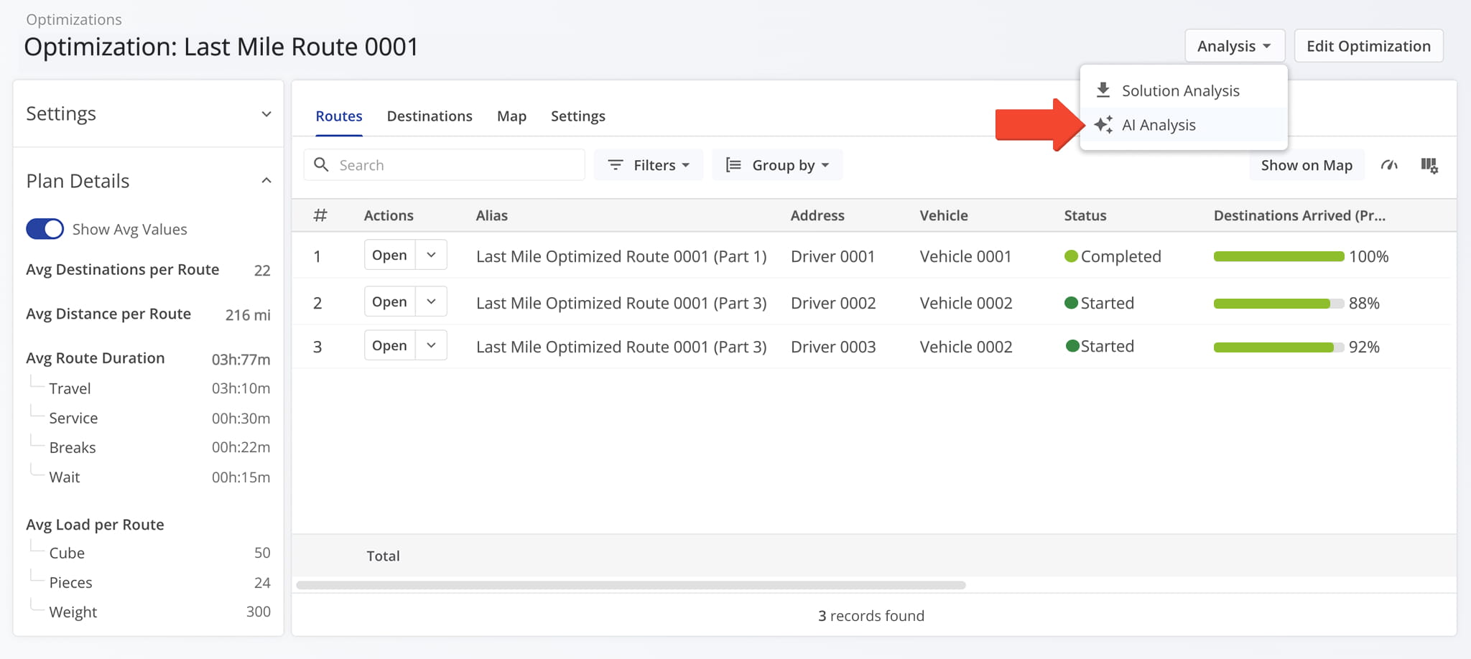Expand the Open button arrow for route 1
The width and height of the screenshot is (1471, 659).
point(431,255)
